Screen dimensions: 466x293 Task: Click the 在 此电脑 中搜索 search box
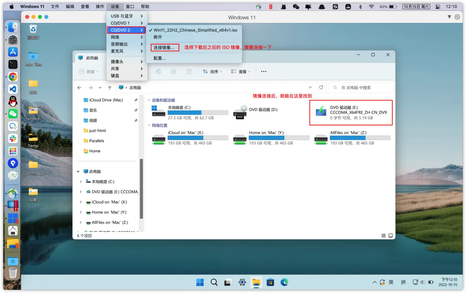361,88
